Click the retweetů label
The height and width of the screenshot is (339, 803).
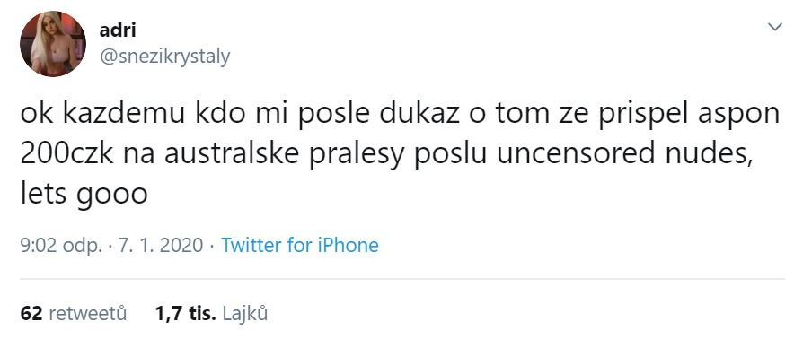tap(87, 313)
